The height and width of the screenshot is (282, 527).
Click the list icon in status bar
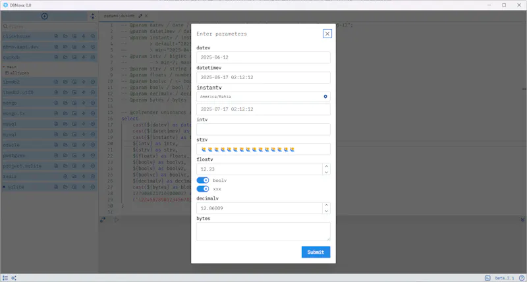pos(5,278)
